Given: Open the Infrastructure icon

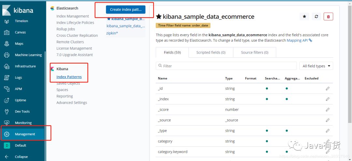Looking at the screenshot, I should (x=7, y=66).
